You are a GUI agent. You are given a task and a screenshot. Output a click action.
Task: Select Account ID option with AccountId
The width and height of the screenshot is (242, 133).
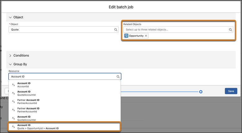[x=65, y=85]
